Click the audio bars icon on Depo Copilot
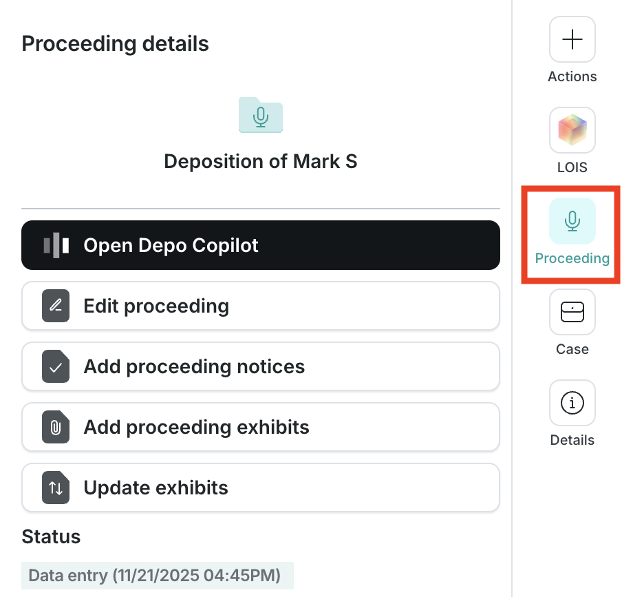 coord(56,245)
